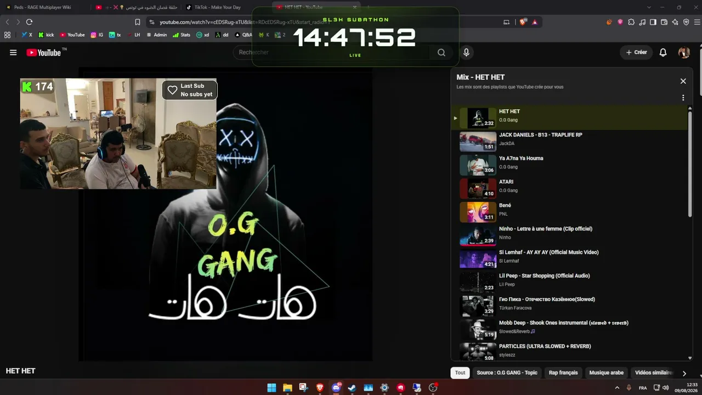Play JACK DANIELS - B13 - TRAPLIFE RP

[570, 142]
